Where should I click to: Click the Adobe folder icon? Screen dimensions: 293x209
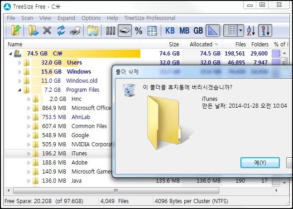point(35,163)
